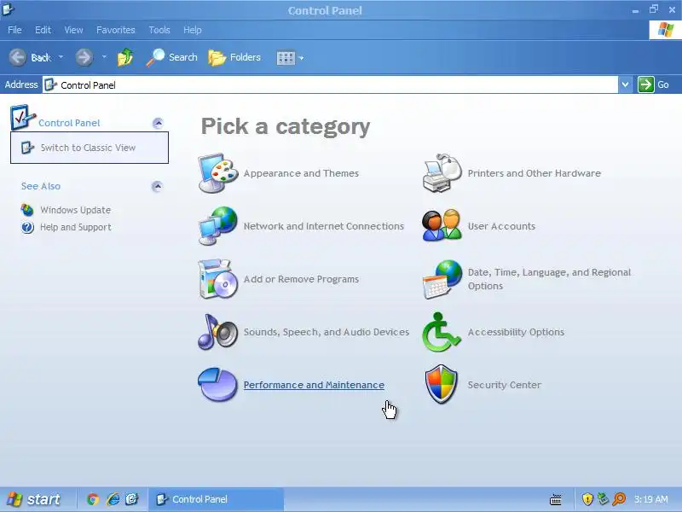Collapse the Control Panel sidebar section
Viewport: 682px width, 512px height.
pos(158,123)
